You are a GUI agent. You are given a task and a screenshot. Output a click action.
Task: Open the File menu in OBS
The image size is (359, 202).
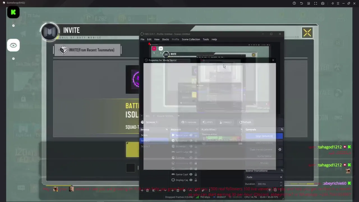142,39
